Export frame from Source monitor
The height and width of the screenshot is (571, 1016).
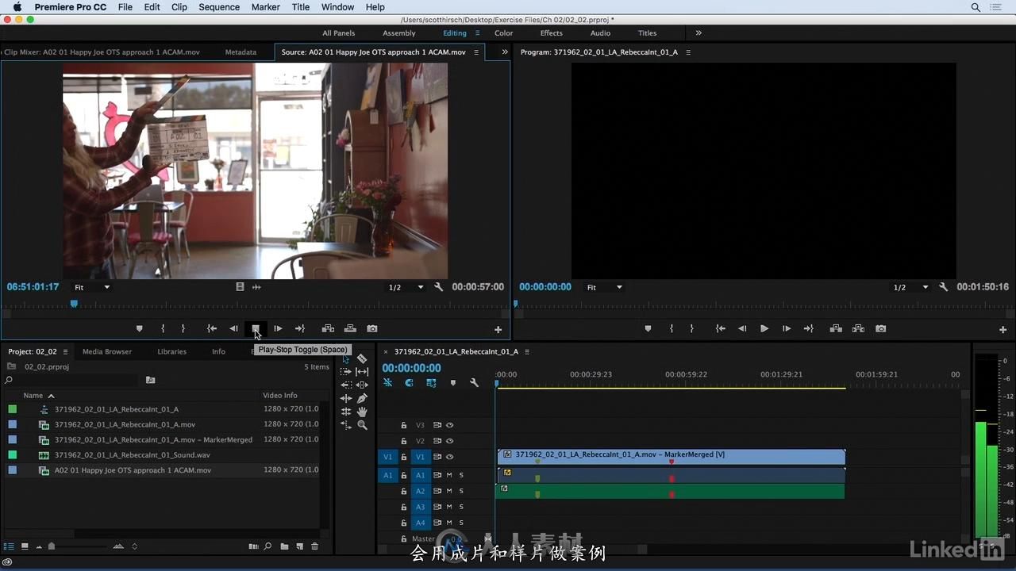372,328
